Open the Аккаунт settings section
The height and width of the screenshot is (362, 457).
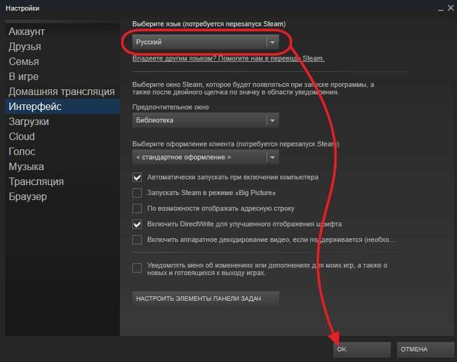pyautogui.click(x=62, y=31)
